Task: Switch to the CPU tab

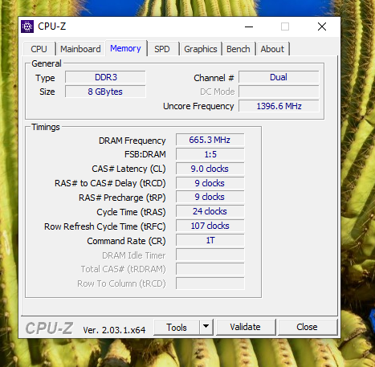Action: (x=39, y=49)
